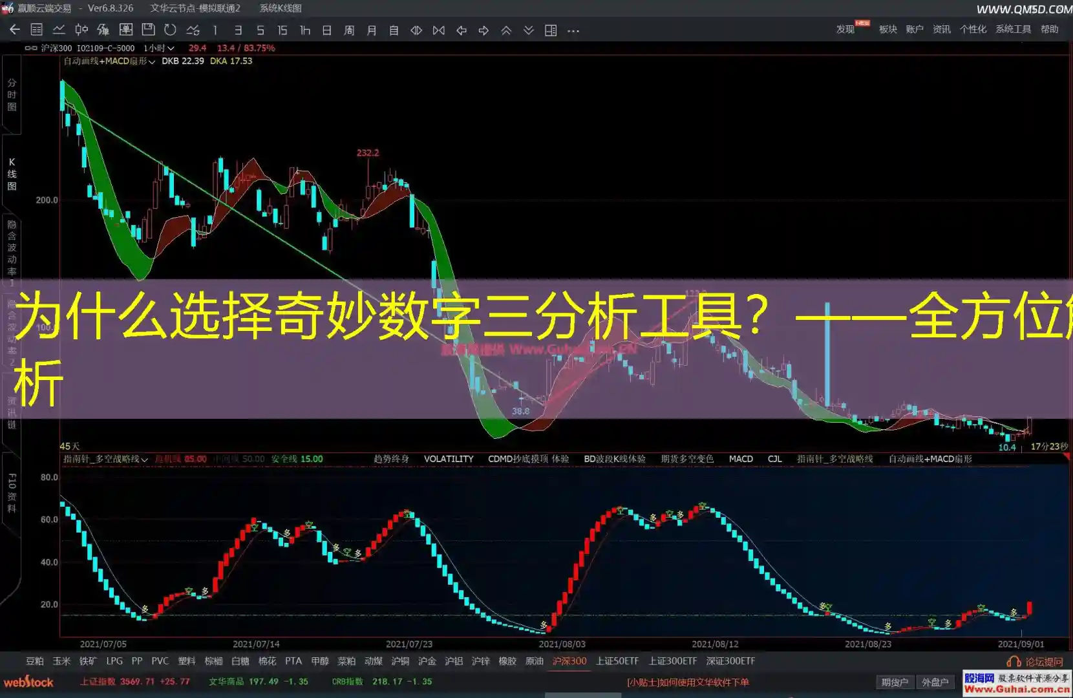Open the more options ellipsis icon
Viewport: 1073px width, 698px height.
[573, 30]
